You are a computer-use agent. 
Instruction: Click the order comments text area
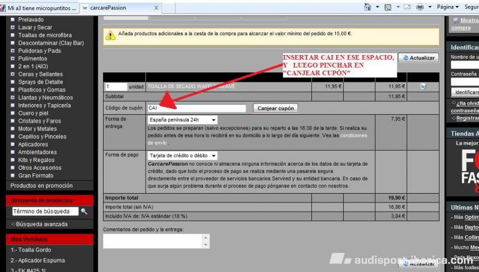point(153,241)
